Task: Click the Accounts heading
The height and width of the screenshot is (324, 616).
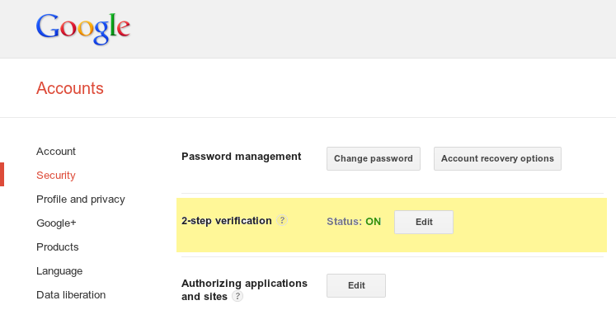Action: pos(70,88)
